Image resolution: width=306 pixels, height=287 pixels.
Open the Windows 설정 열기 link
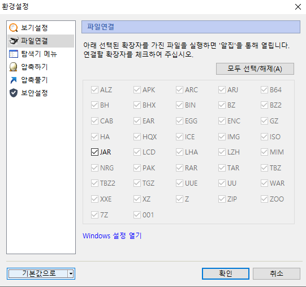coord(112,236)
